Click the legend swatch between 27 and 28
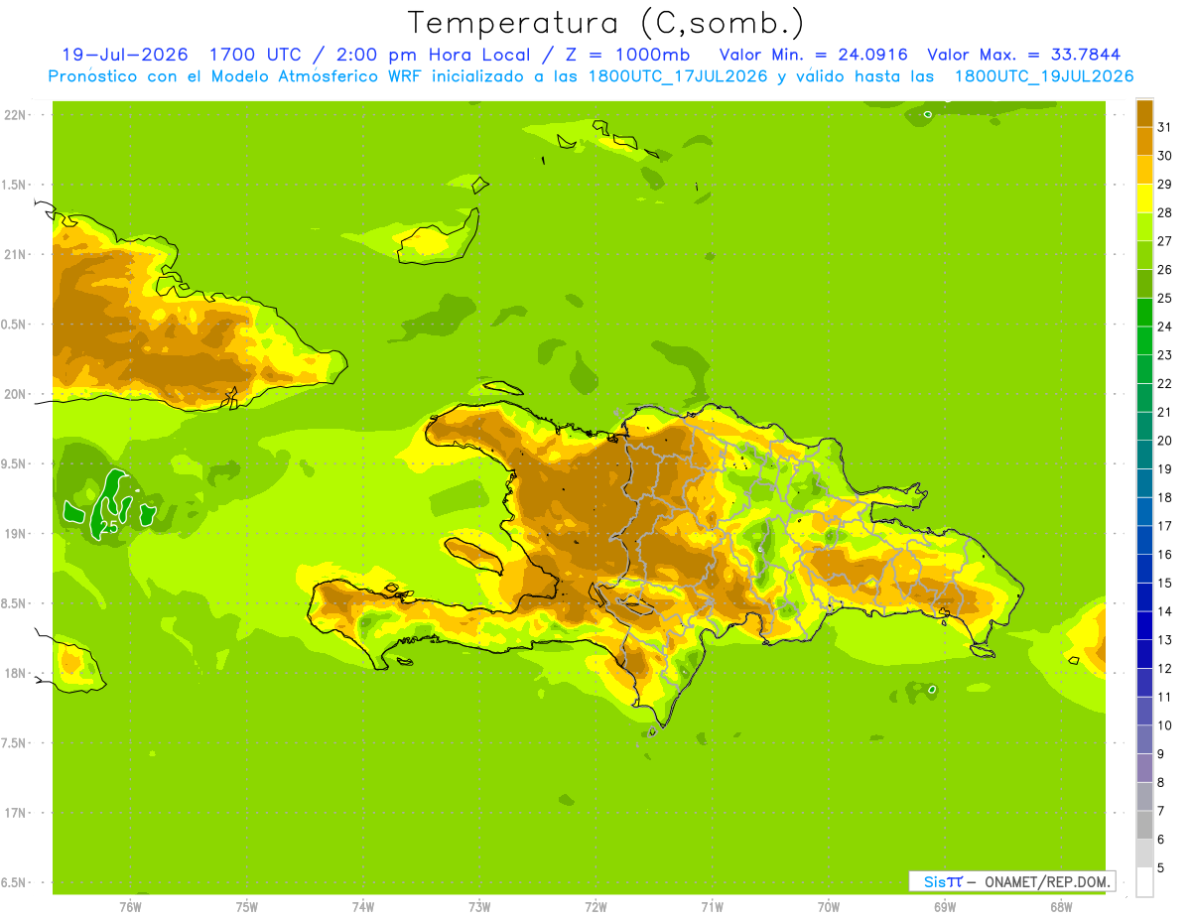Screen dimensions: 1191x920 tap(1144, 226)
